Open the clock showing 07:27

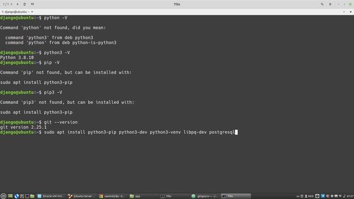350,196
